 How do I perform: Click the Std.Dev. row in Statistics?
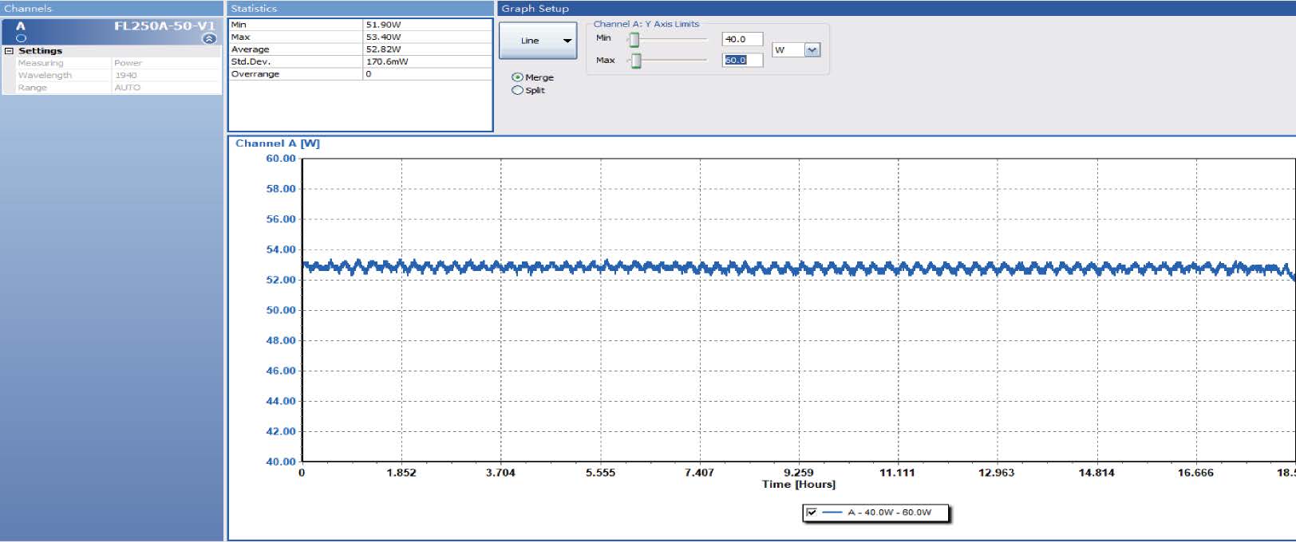pos(359,61)
